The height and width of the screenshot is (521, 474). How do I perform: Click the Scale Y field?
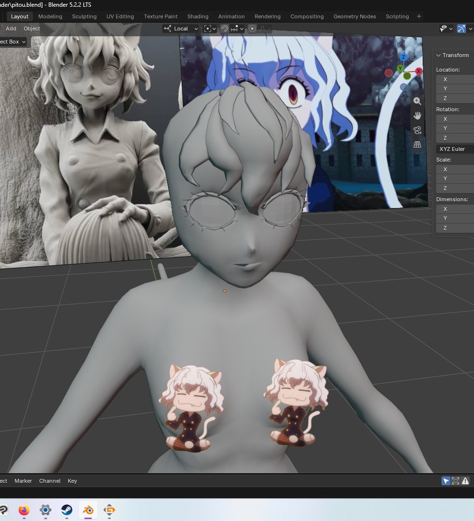(x=455, y=179)
